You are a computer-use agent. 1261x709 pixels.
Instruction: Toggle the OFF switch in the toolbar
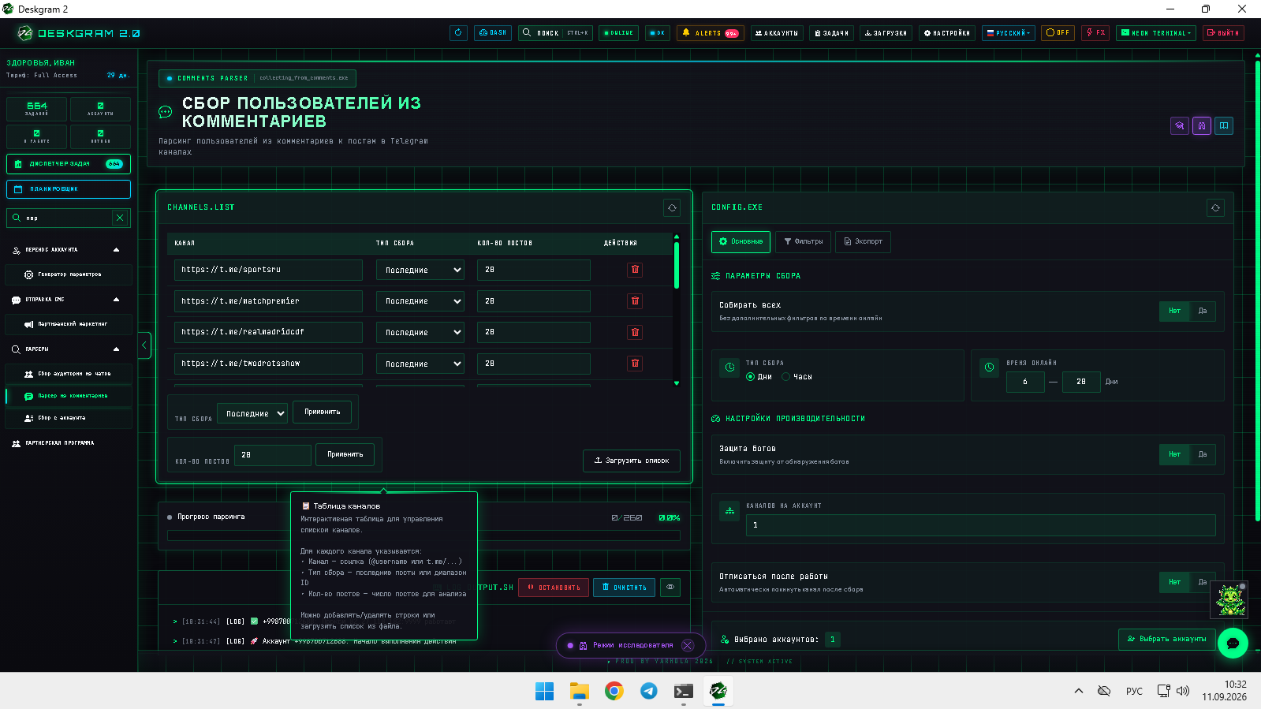(1058, 33)
